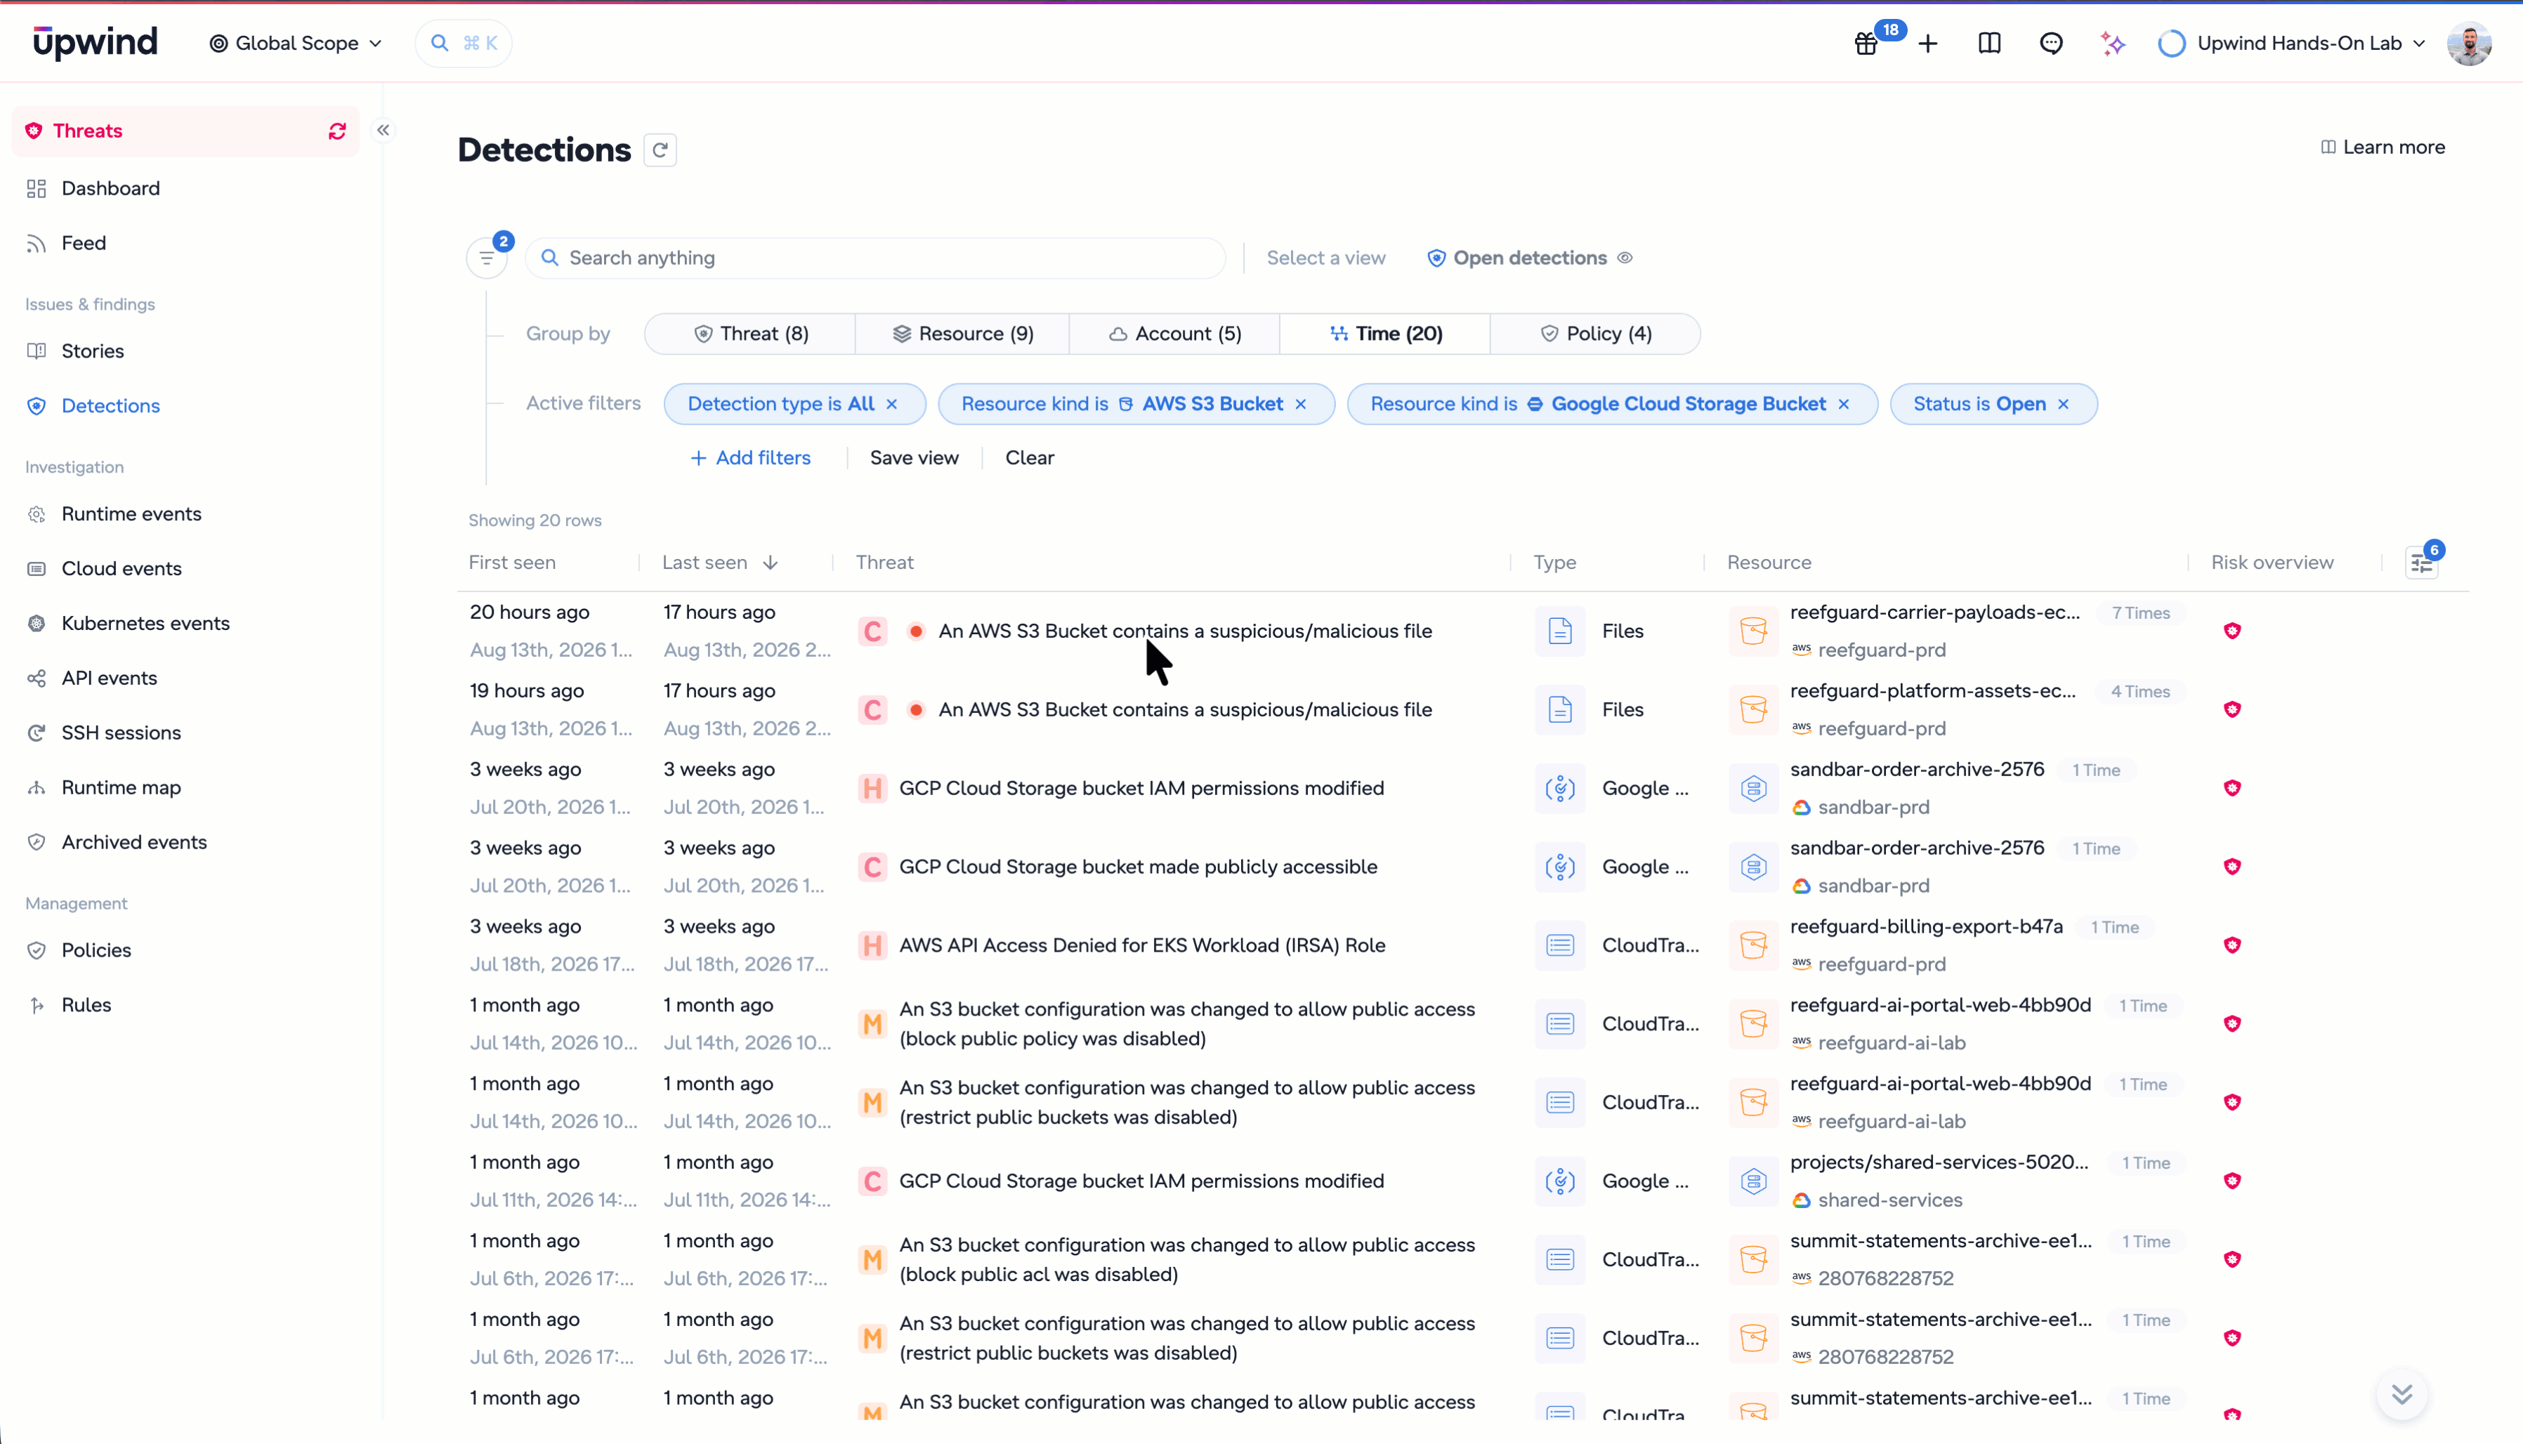The image size is (2523, 1444).
Task: Click the risk shield icon on shared-services row
Action: click(x=2232, y=1181)
